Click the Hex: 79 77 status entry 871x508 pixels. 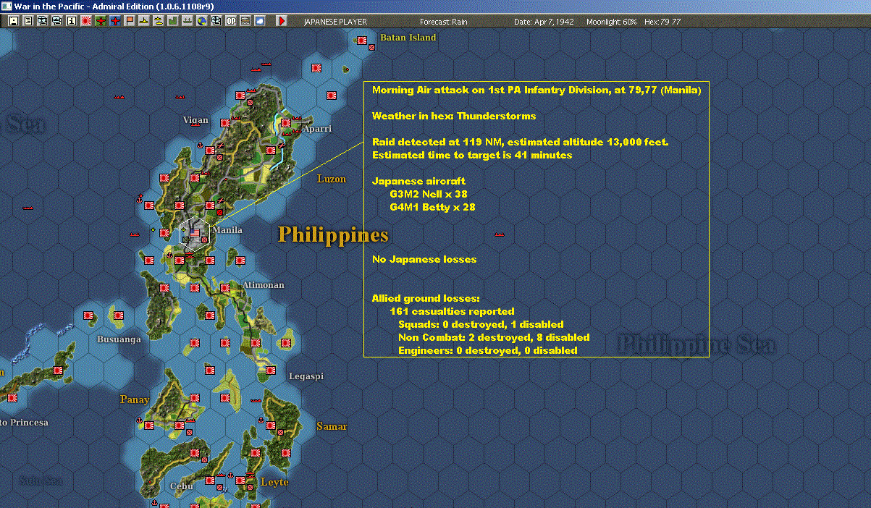[662, 22]
